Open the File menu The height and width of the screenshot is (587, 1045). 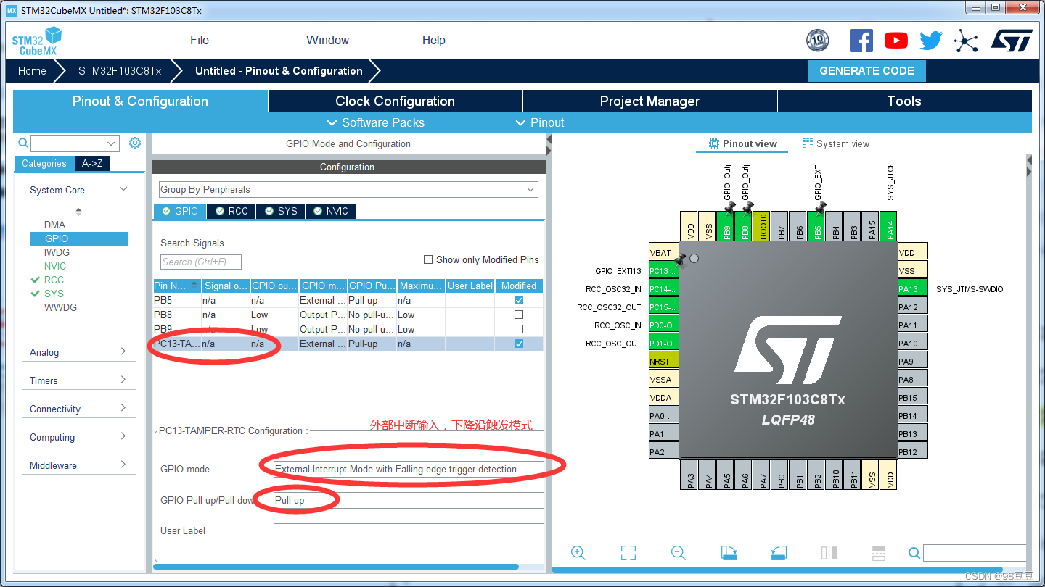point(200,41)
